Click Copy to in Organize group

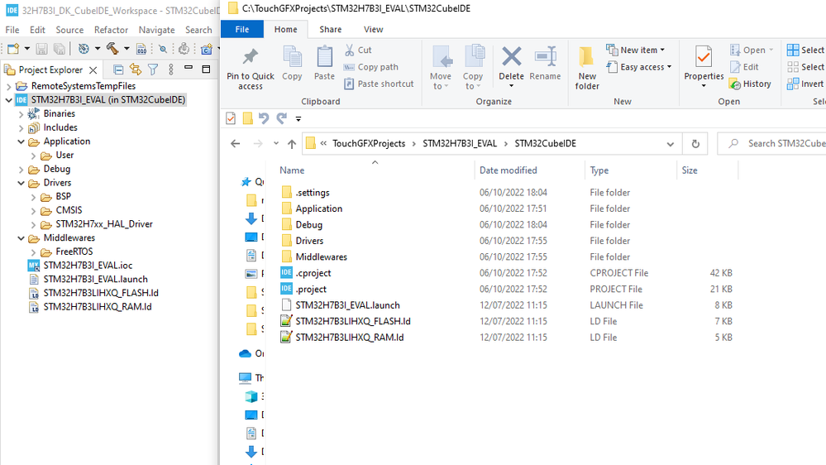pos(473,68)
